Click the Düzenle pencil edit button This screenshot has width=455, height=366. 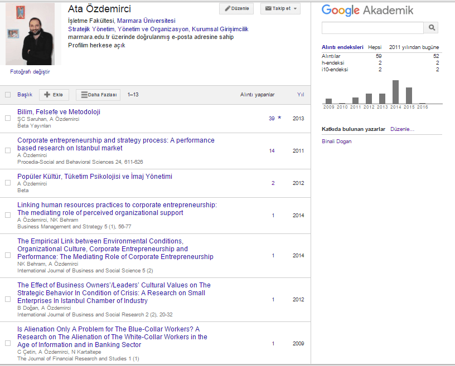click(236, 9)
